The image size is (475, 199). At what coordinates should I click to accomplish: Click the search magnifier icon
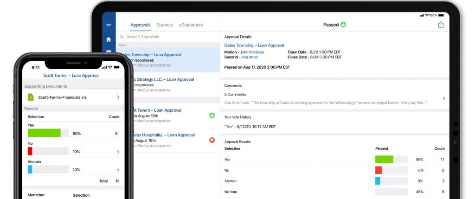click(x=122, y=37)
